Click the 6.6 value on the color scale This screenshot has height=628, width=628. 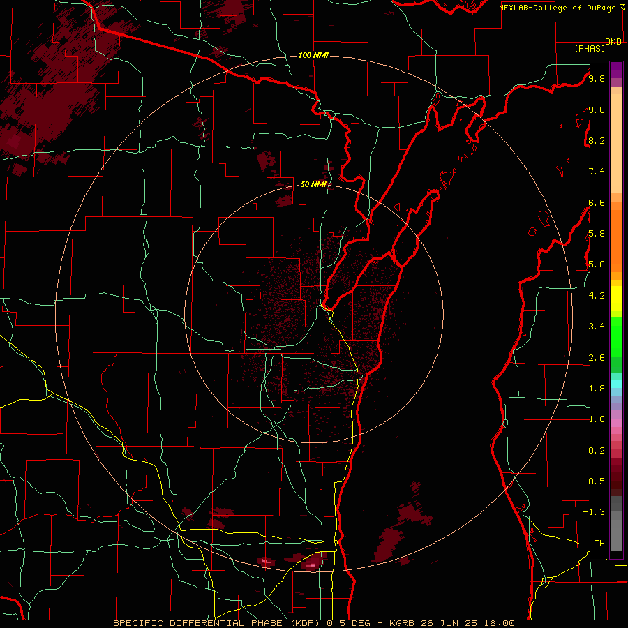click(x=597, y=202)
